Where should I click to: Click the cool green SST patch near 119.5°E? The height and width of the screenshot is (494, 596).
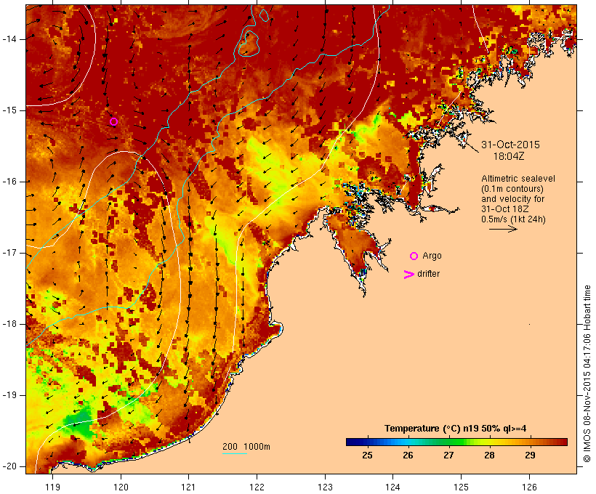[x=78, y=424]
